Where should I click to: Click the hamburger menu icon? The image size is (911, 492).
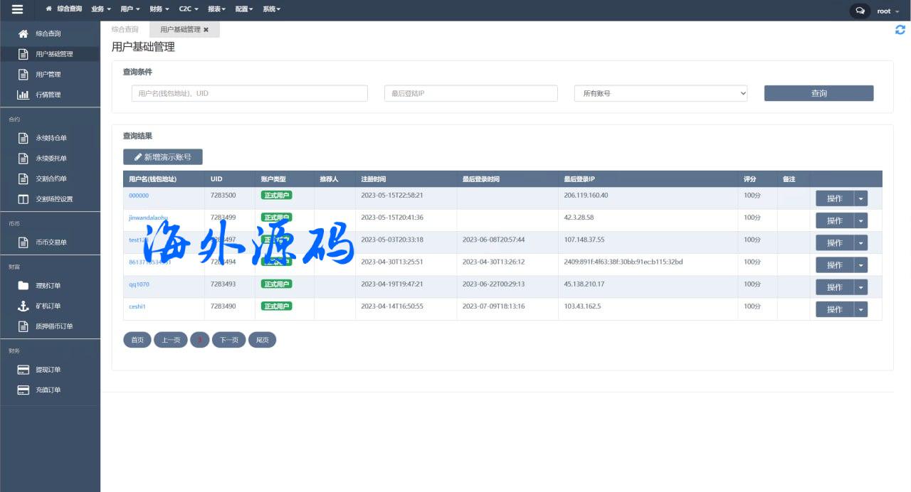tap(17, 10)
